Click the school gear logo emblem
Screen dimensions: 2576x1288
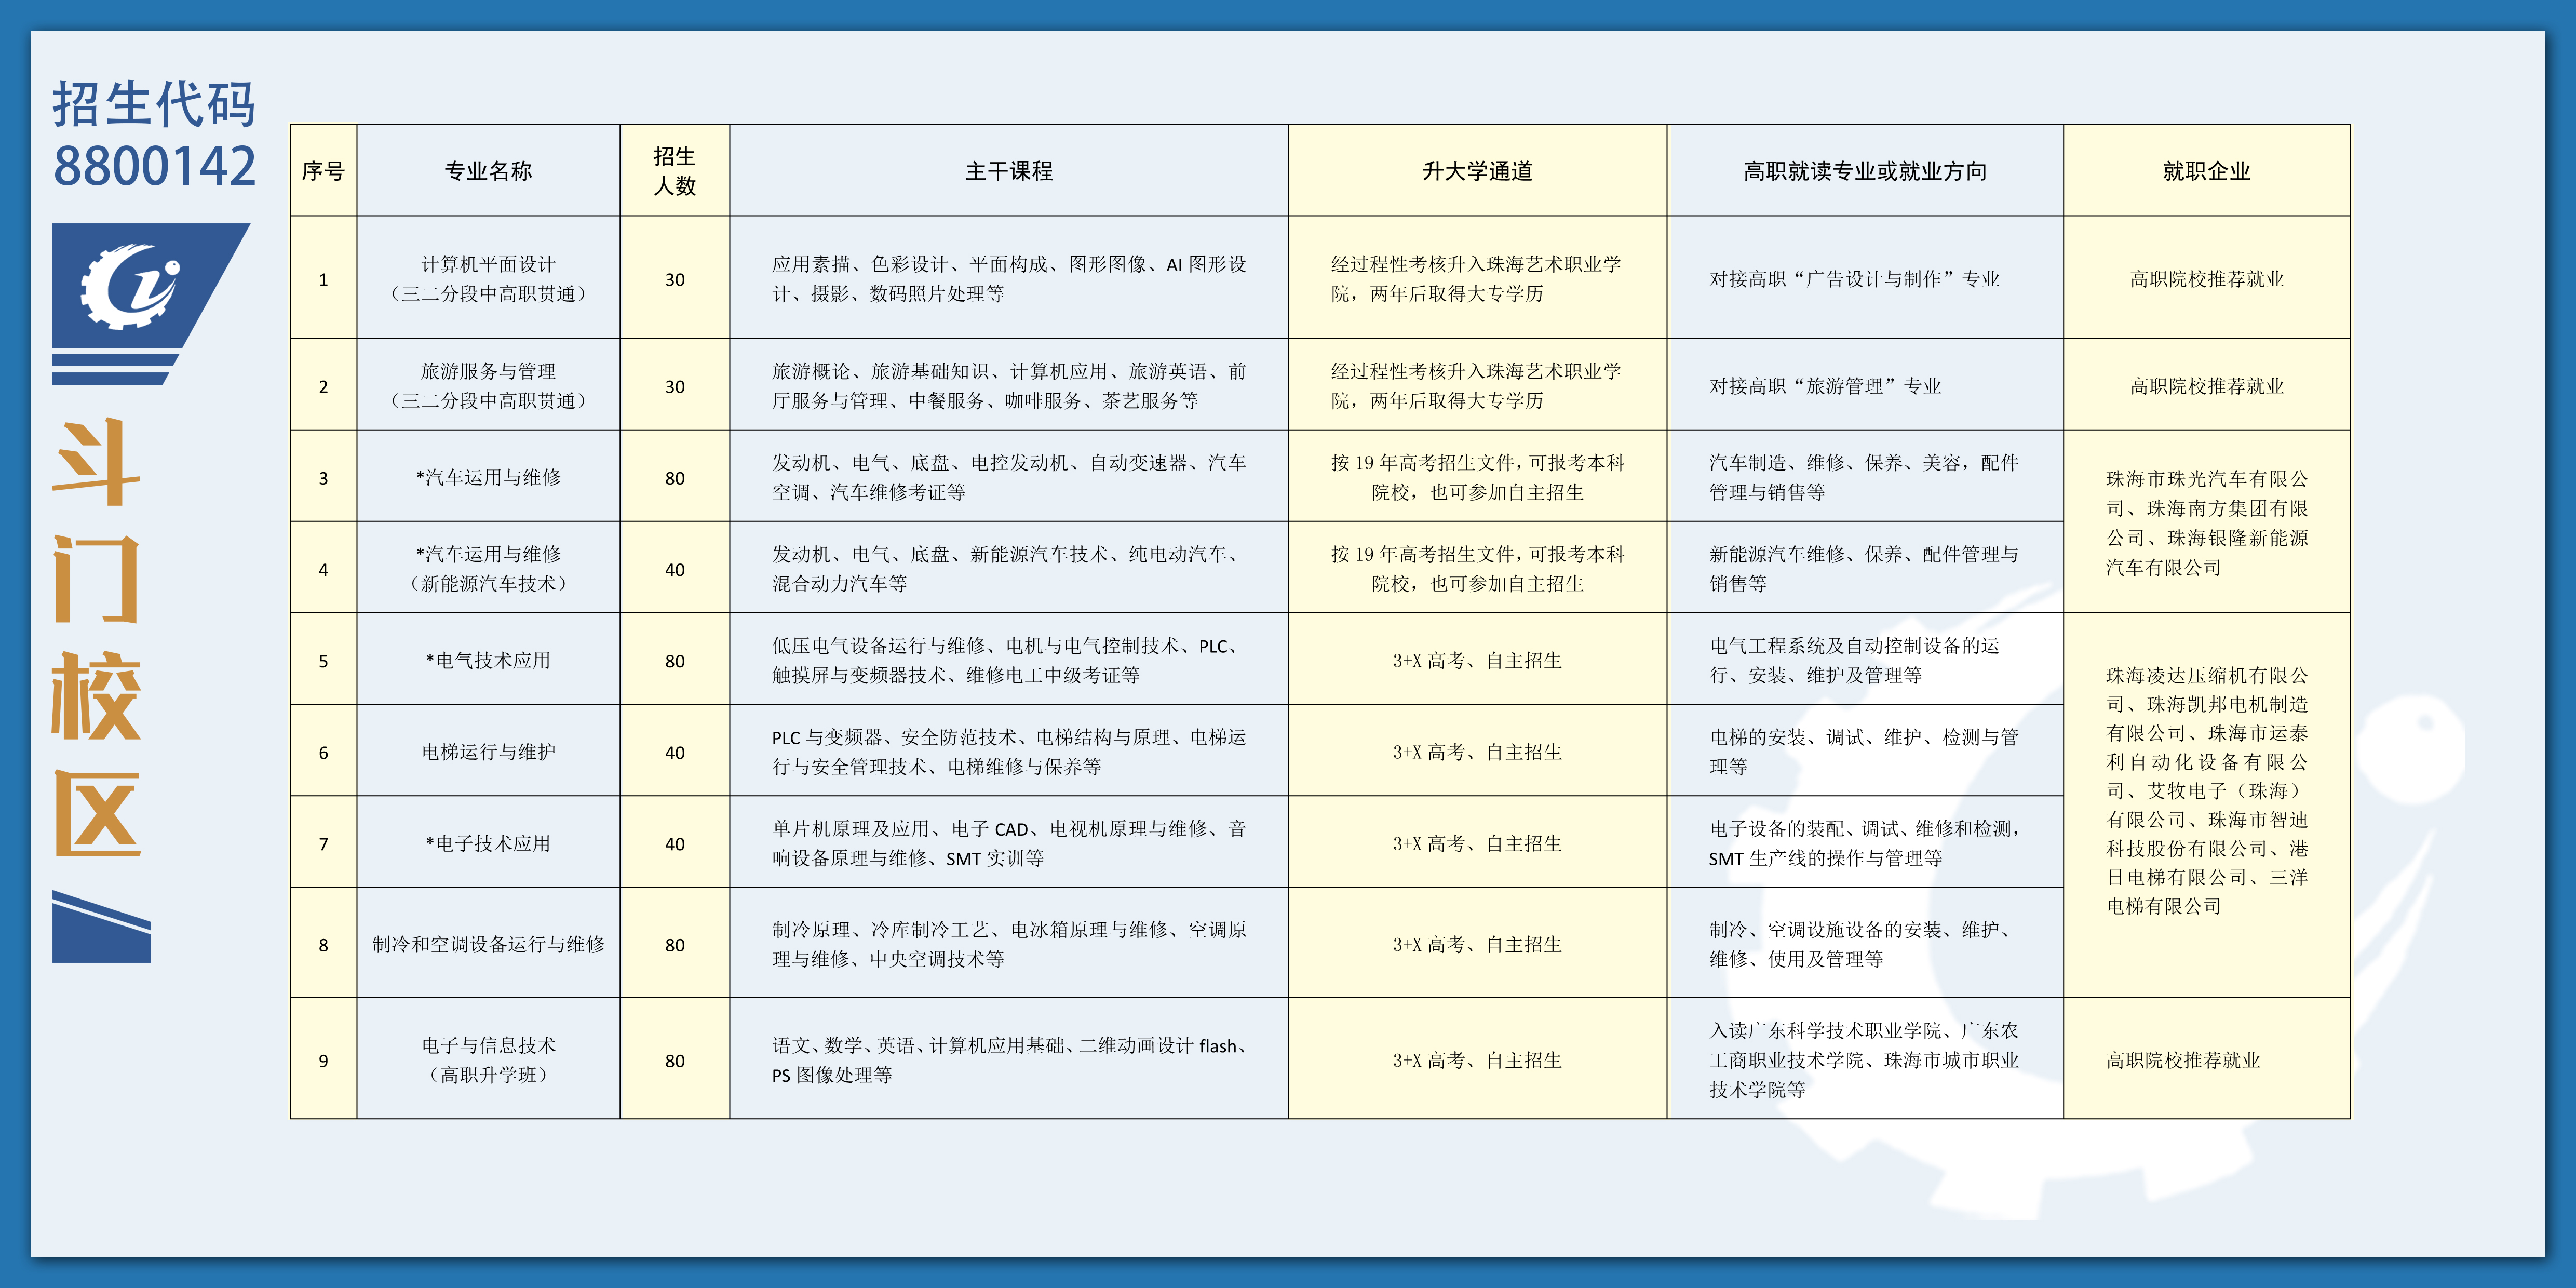click(150, 303)
